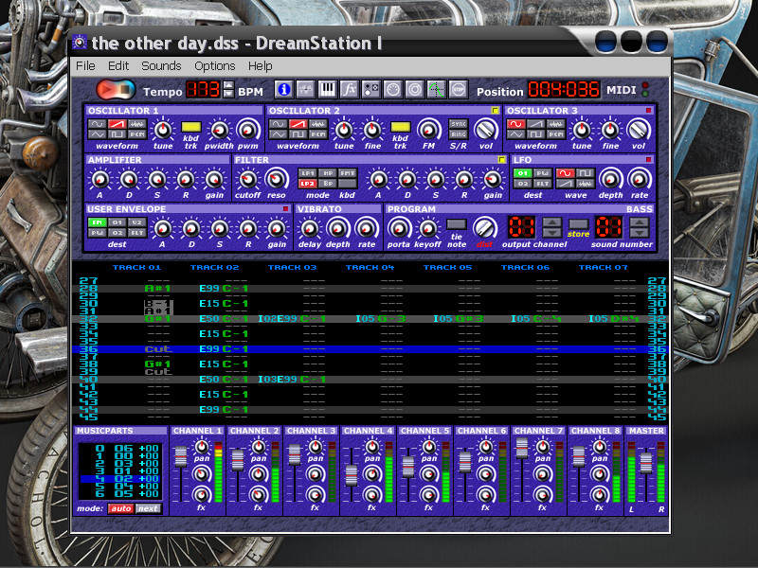Raise the output channel number
Viewport: 758px width, 568px height.
(x=552, y=222)
